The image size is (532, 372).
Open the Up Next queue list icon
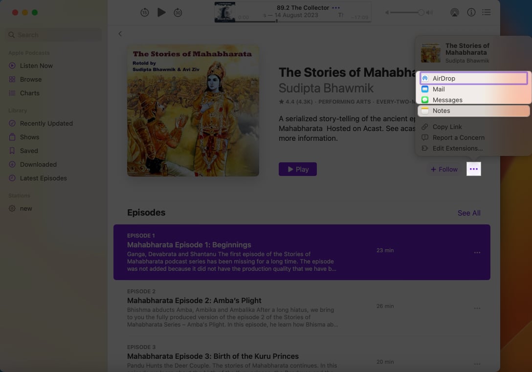[x=486, y=13]
